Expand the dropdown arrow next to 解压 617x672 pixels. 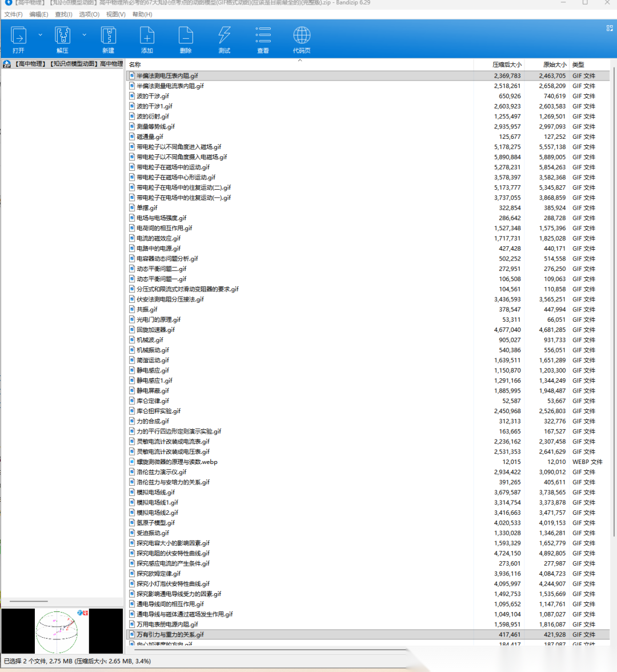84,35
